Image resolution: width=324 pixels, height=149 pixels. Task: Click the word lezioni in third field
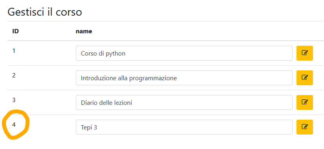click(x=123, y=102)
